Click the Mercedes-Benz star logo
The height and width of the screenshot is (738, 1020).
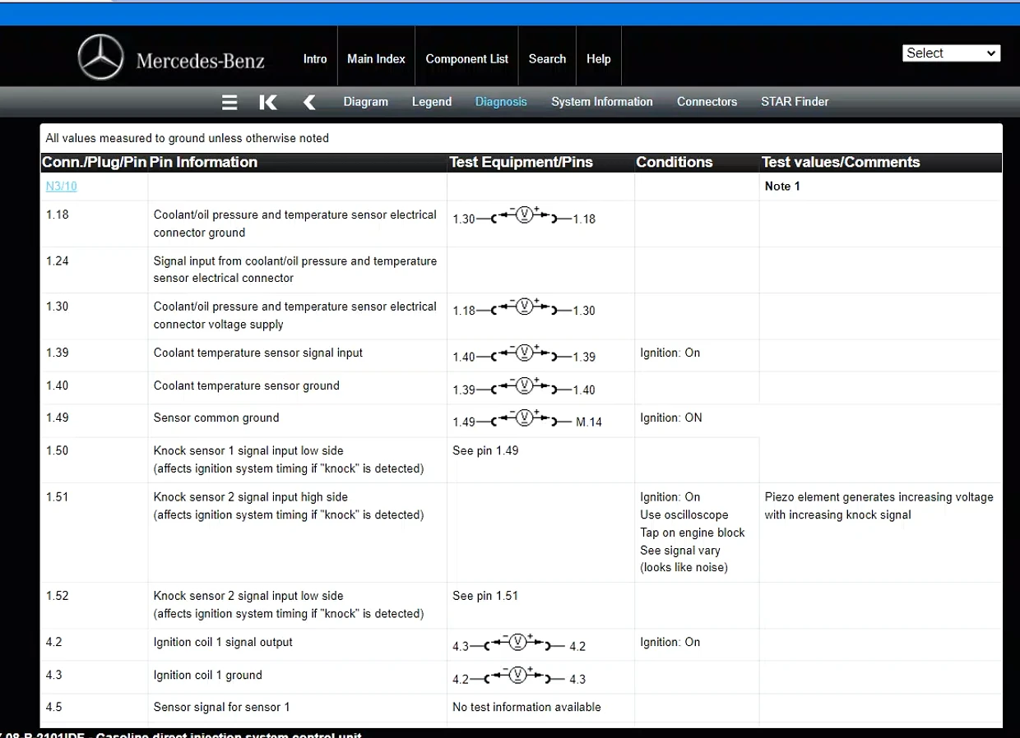pyautogui.click(x=100, y=59)
